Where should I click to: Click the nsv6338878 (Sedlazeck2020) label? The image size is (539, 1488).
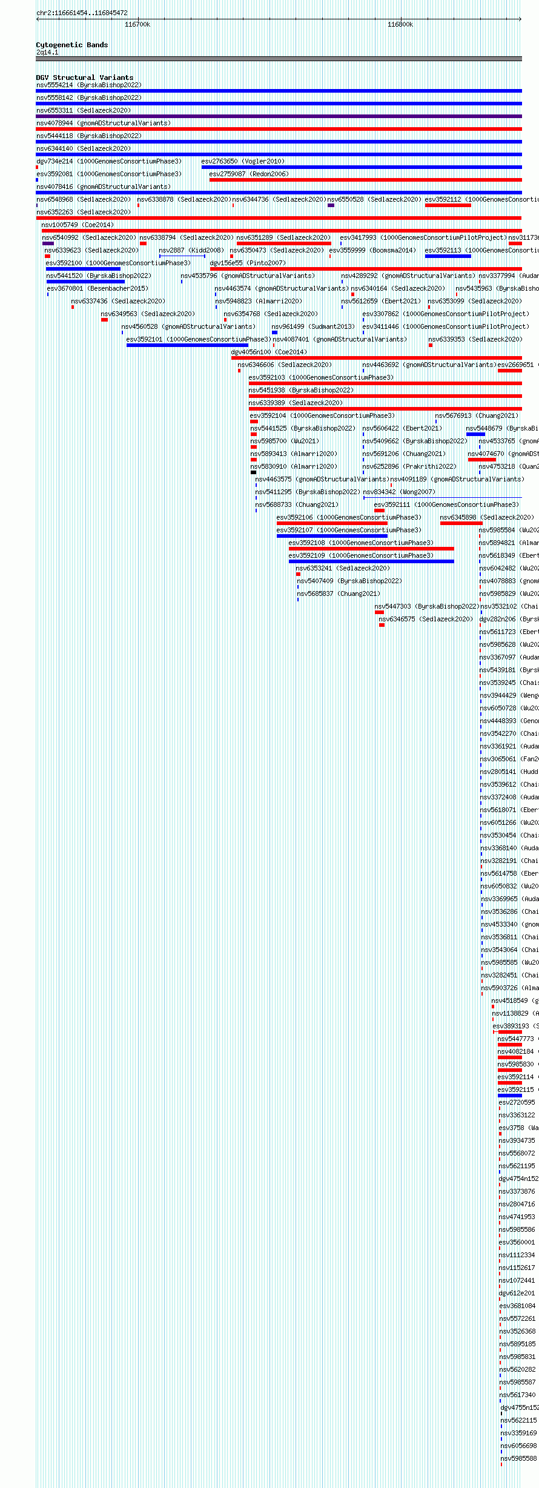click(x=184, y=200)
